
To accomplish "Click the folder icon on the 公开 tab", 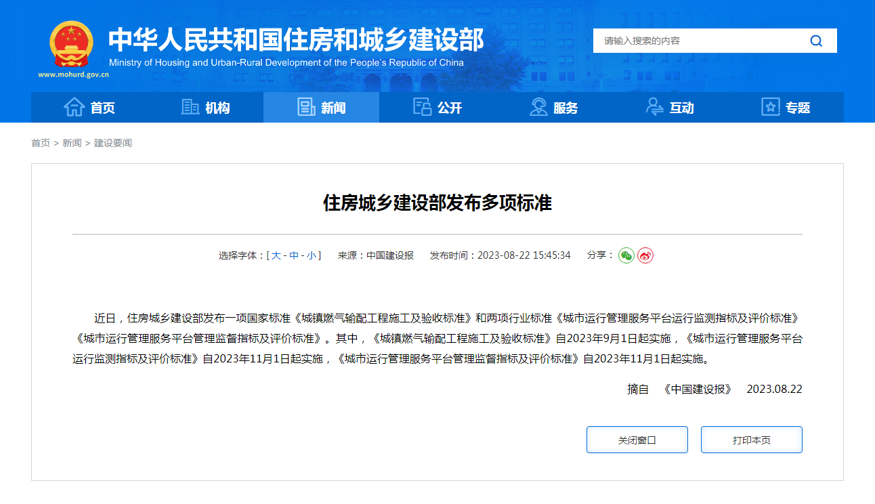I will pyautogui.click(x=422, y=107).
